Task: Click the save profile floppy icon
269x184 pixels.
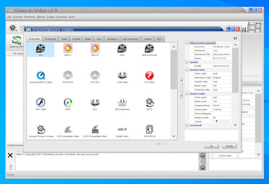Action: tap(235, 38)
